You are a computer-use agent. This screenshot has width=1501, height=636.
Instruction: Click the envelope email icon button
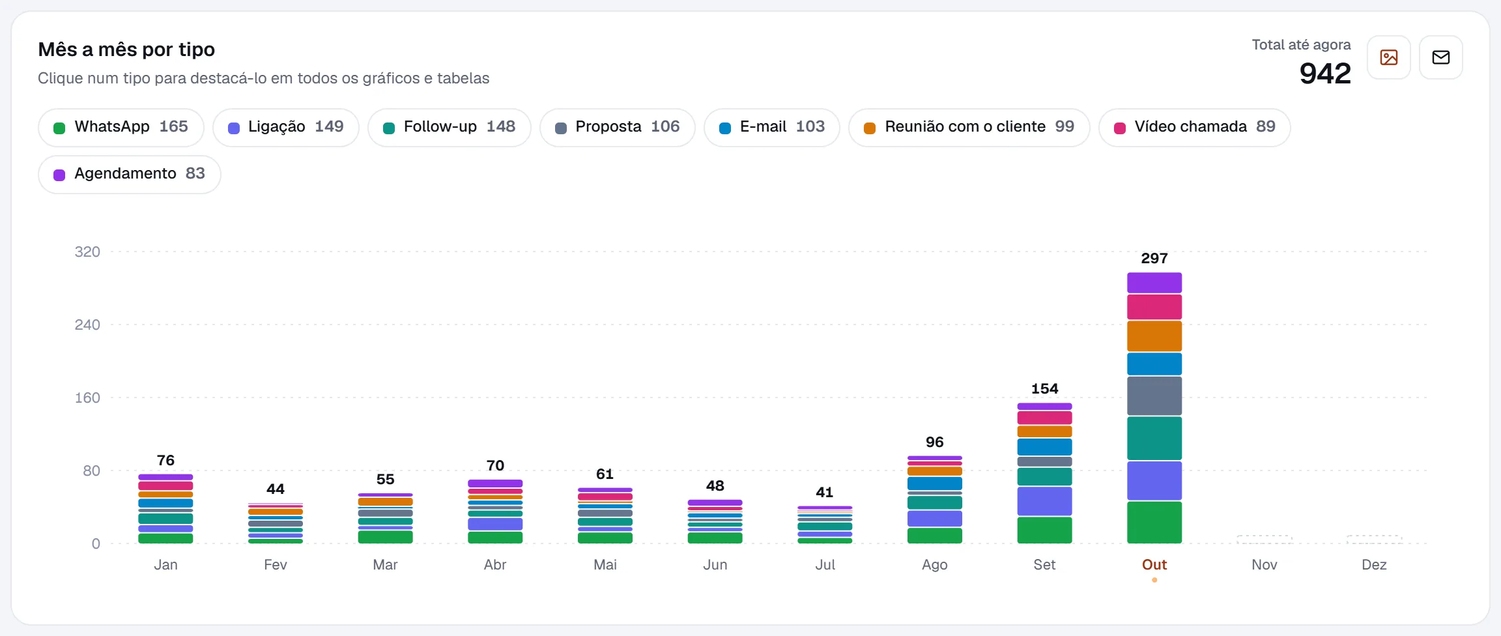1440,57
